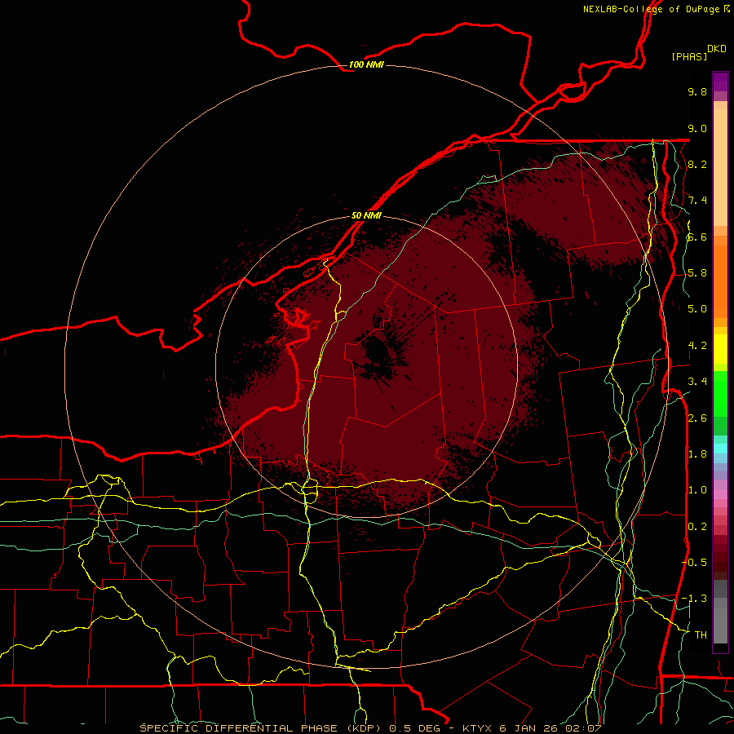This screenshot has width=734, height=734.
Task: Click the 1.0 scale value
Action: (x=697, y=490)
